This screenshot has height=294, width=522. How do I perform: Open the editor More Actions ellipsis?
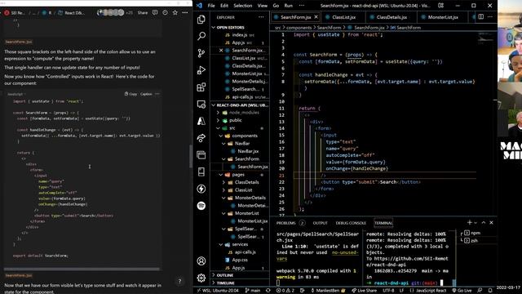tap(489, 16)
